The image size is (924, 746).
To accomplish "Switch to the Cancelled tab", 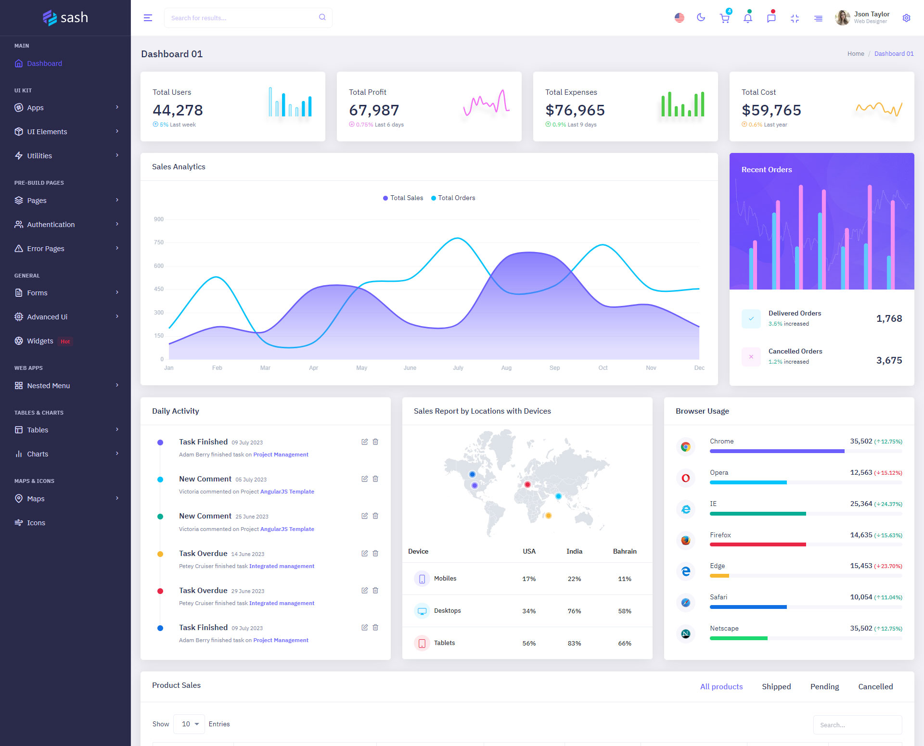I will coord(875,686).
